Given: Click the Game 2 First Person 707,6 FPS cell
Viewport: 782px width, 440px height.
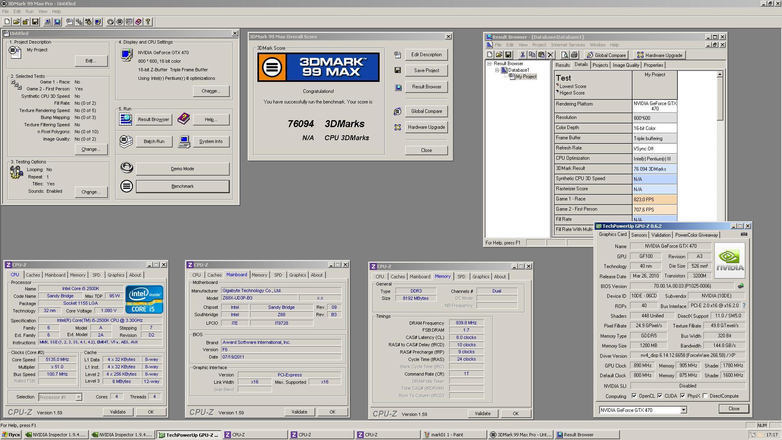Looking at the screenshot, I should 655,210.
